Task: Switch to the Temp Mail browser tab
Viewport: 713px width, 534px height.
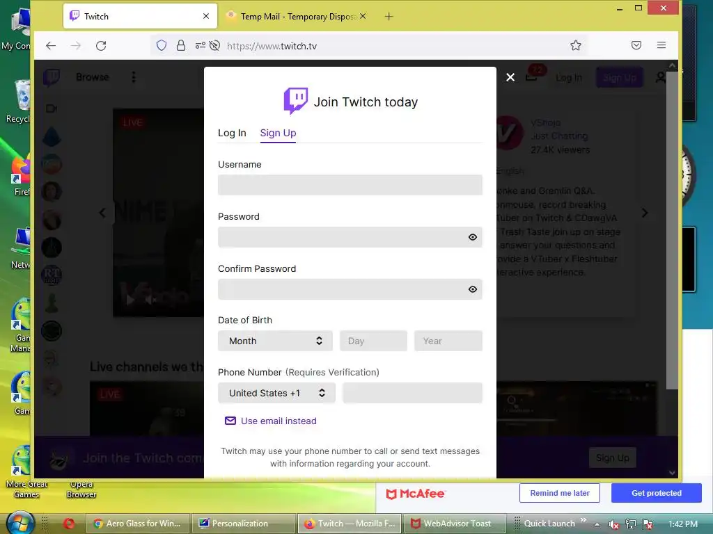Action: (295, 17)
